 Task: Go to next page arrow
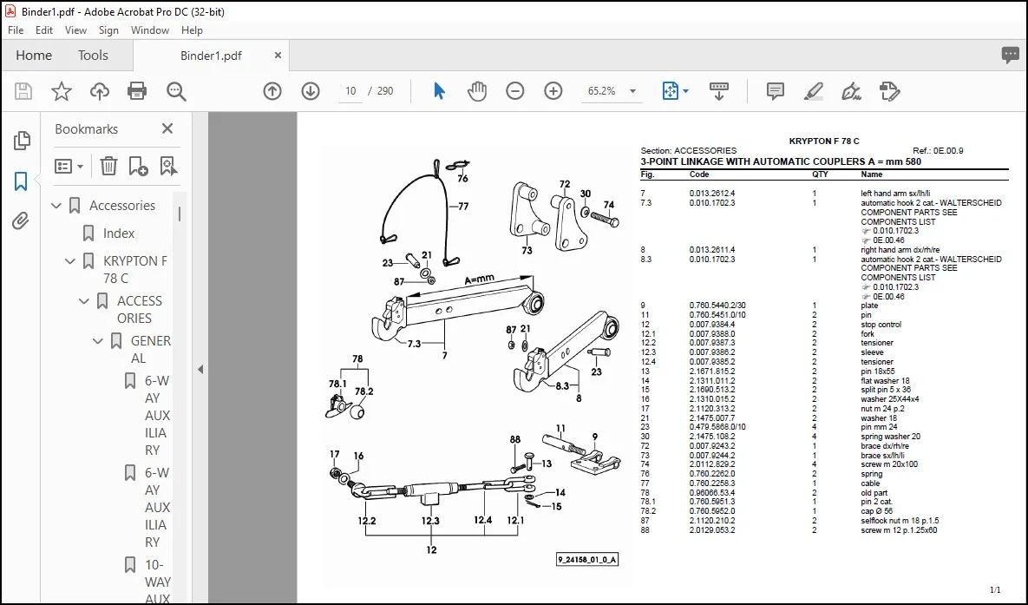[x=311, y=91]
